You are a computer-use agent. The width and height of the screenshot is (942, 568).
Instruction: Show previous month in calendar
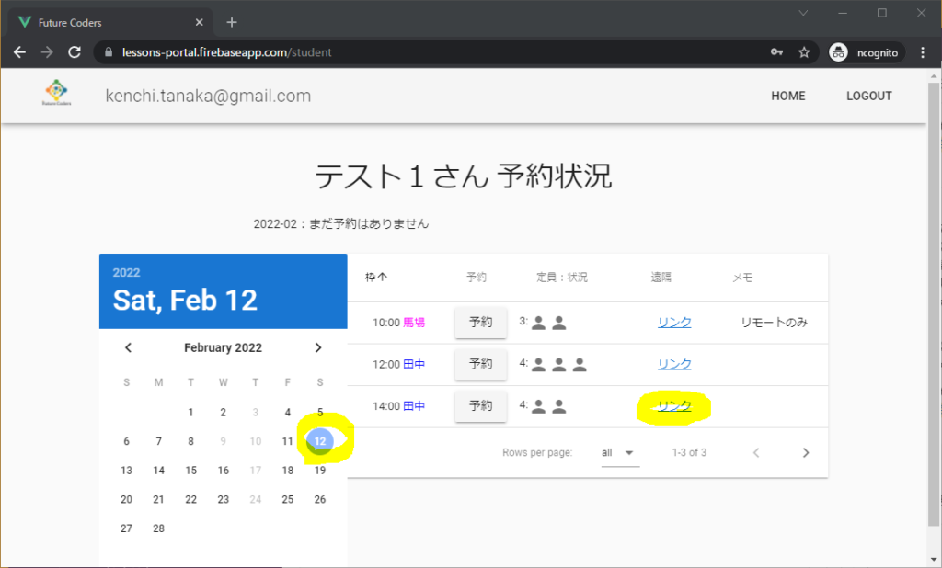click(x=128, y=347)
